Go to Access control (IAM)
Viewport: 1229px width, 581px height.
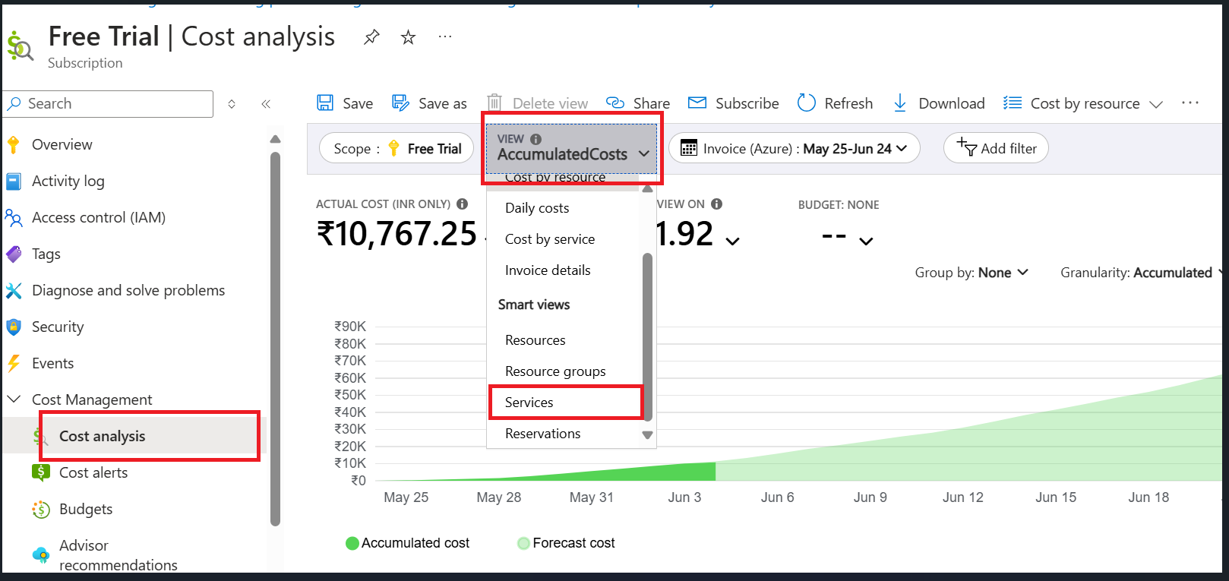(99, 217)
